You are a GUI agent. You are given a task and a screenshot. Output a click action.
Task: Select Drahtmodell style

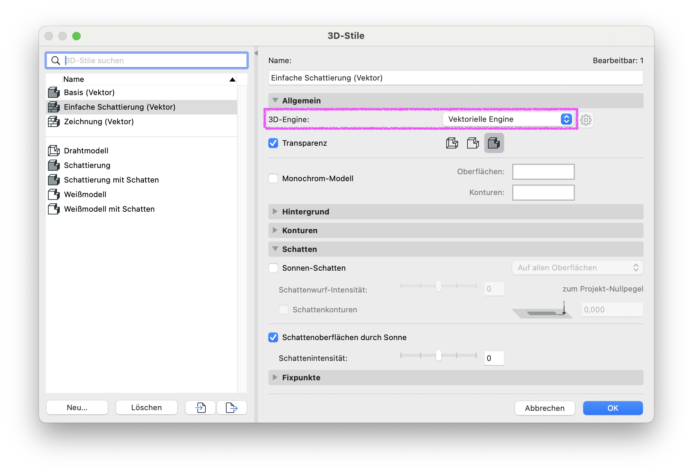point(141,151)
